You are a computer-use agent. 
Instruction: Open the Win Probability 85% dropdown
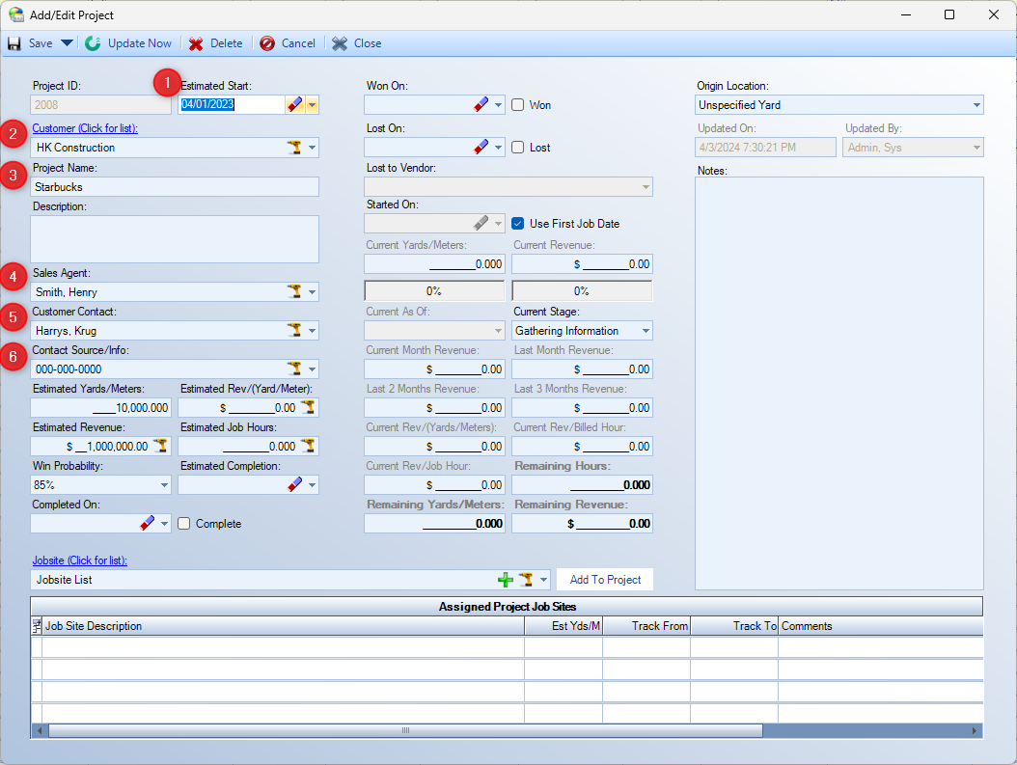pyautogui.click(x=165, y=485)
